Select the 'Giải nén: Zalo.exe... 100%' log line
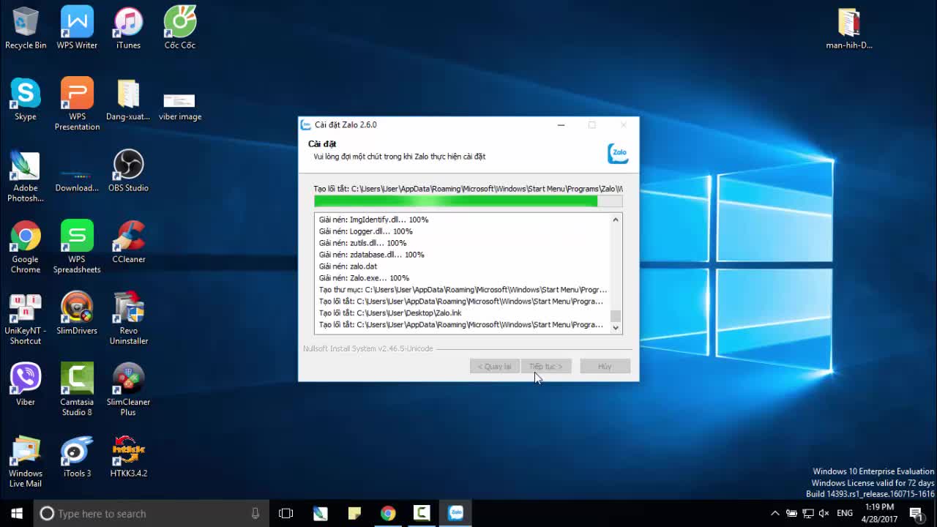 [364, 278]
